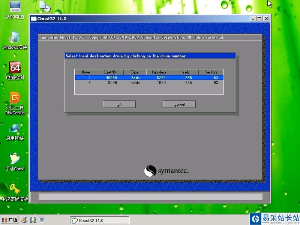Minimize the Ghost32 window
300x225 pixels.
coord(253,19)
